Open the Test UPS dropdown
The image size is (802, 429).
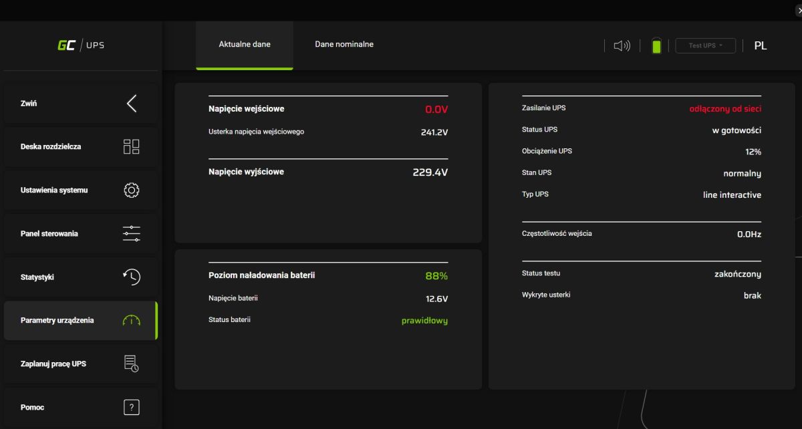pos(705,45)
